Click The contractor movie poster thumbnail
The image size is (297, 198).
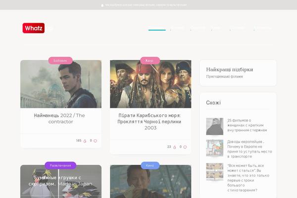click(x=61, y=84)
